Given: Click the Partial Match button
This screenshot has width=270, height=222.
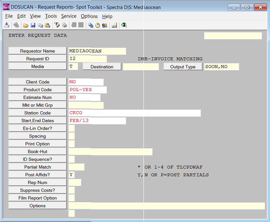Looking at the screenshot, I should 38,167.
